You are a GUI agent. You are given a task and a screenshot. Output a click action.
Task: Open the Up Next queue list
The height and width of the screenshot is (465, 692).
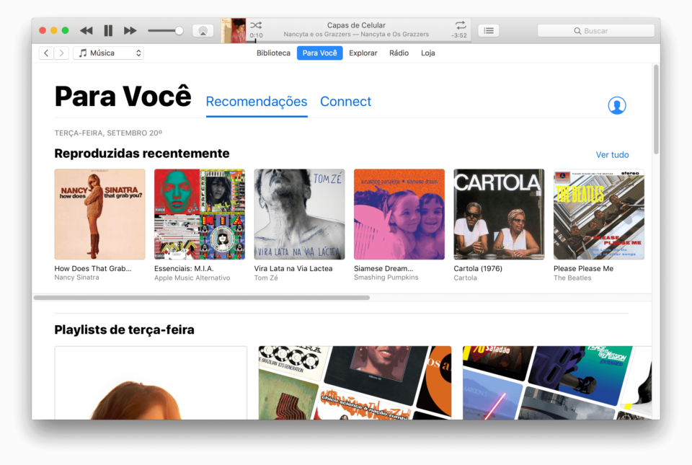(x=489, y=30)
